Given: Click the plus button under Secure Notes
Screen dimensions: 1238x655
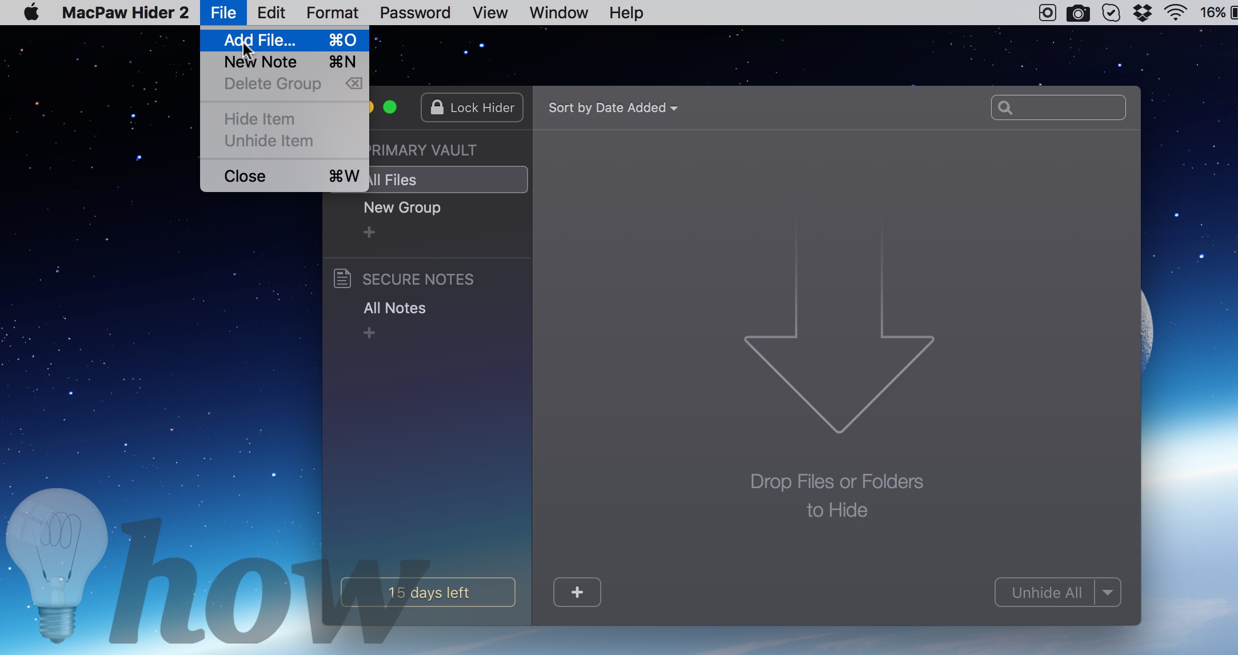Looking at the screenshot, I should pyautogui.click(x=369, y=333).
